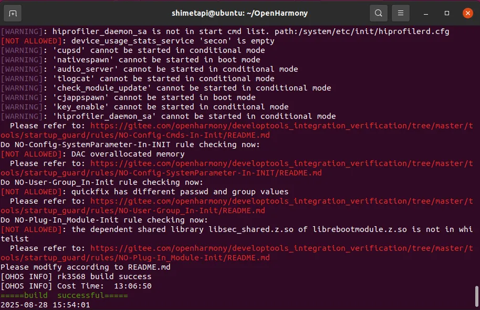Click the search magnifier icon

point(378,13)
